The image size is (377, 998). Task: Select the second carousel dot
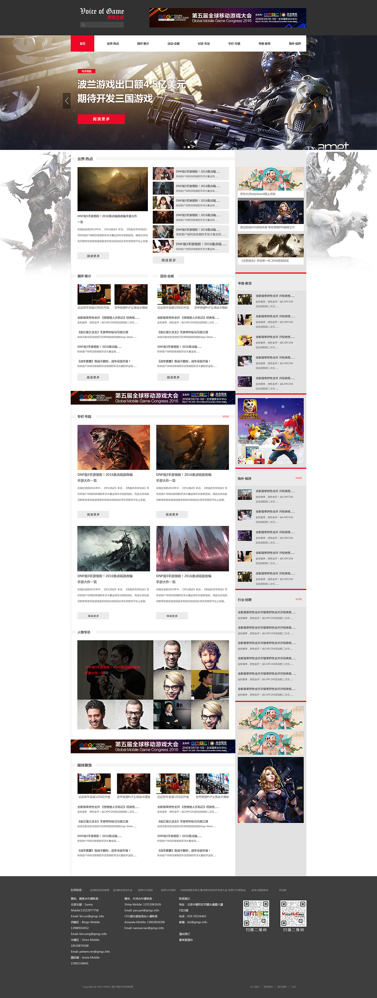(188, 147)
